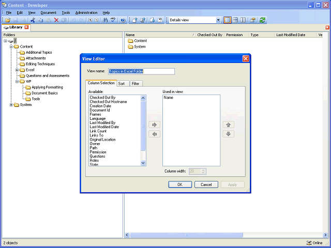
Task: Click the red X Delete toolbar icon
Action: click(56, 20)
